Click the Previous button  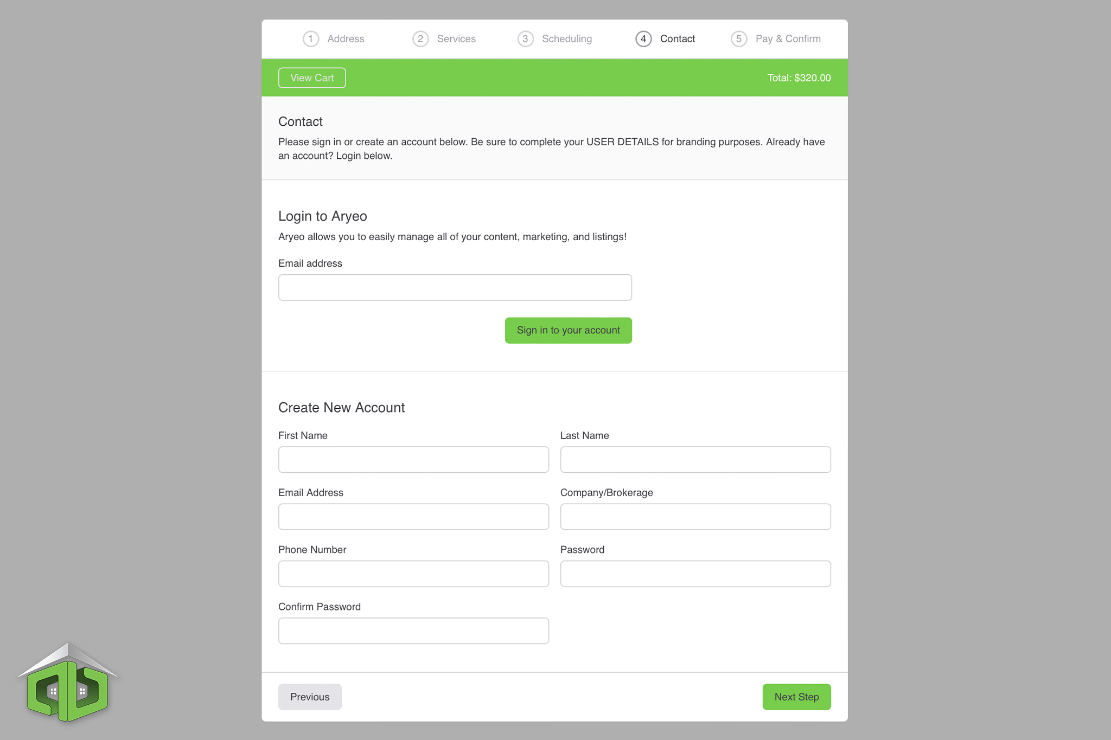pos(310,697)
